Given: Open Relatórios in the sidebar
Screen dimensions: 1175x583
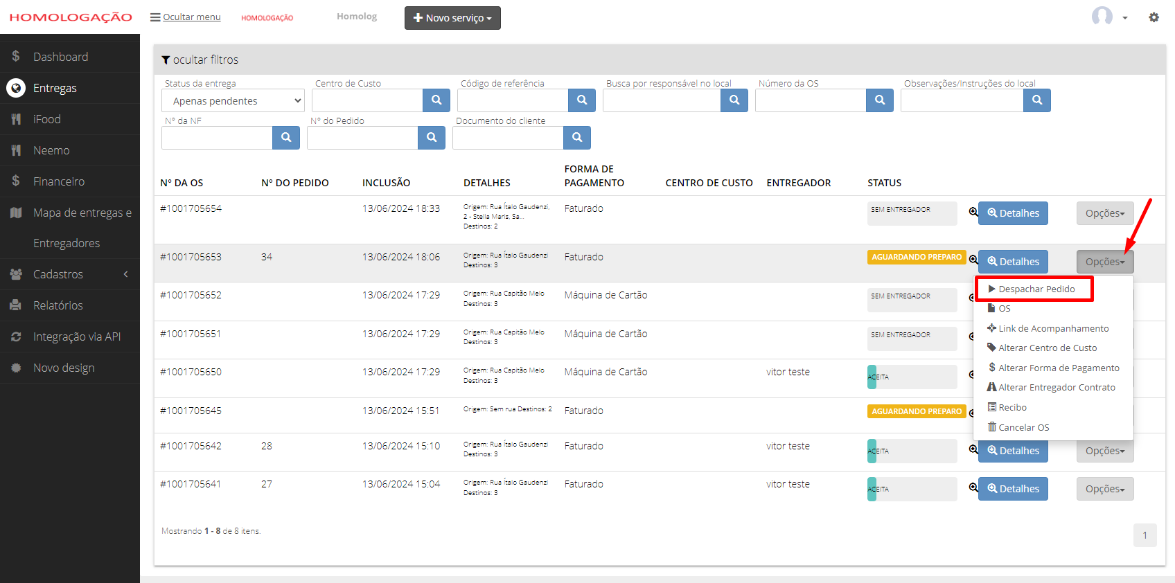Looking at the screenshot, I should tap(70, 305).
